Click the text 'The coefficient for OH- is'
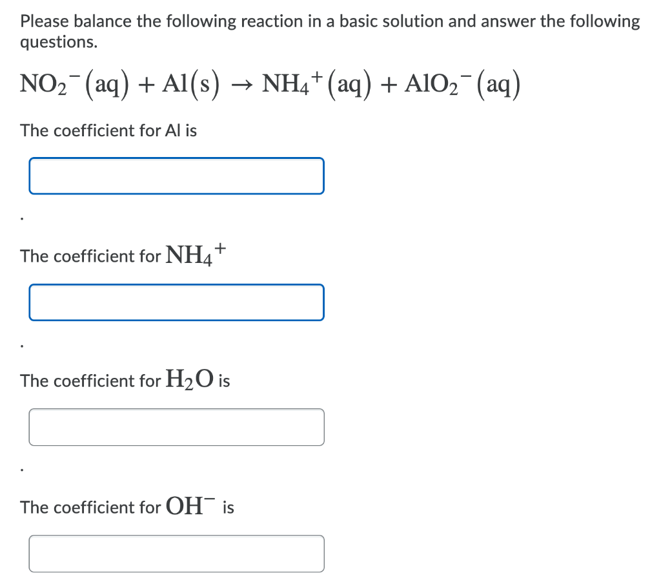The height and width of the screenshot is (586, 661). point(126,506)
